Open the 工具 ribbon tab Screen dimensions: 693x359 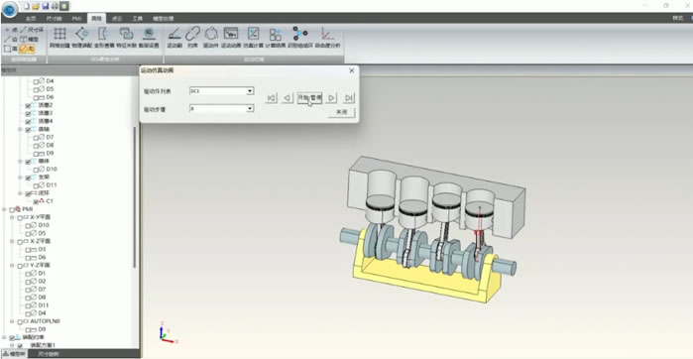pos(138,19)
